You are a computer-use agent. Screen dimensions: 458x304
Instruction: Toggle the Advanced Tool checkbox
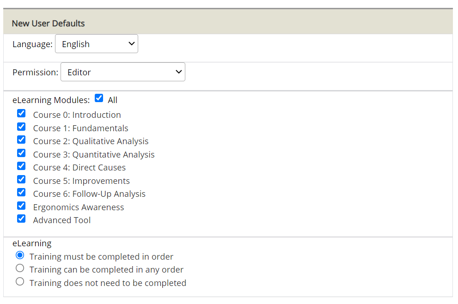pyautogui.click(x=21, y=219)
